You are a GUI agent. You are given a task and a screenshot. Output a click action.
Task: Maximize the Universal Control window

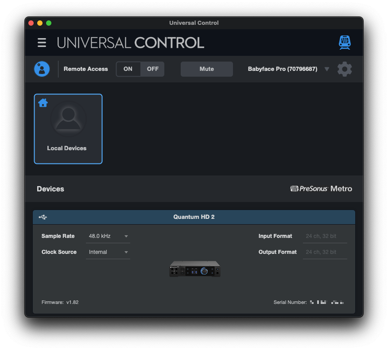pyautogui.click(x=49, y=23)
